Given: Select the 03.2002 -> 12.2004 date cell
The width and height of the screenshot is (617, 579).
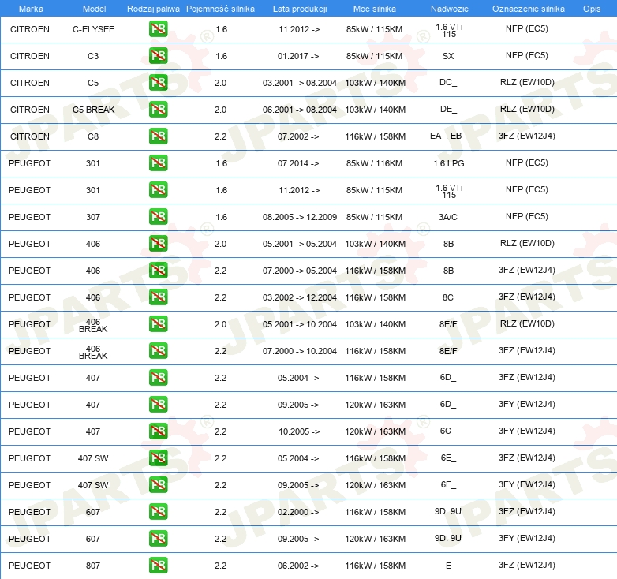Looking at the screenshot, I should (300, 297).
